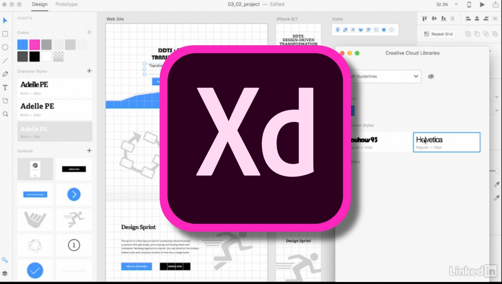This screenshot has width=502, height=284.
Task: Click Design Sprint heading on Web Site artboard
Action: (138, 227)
